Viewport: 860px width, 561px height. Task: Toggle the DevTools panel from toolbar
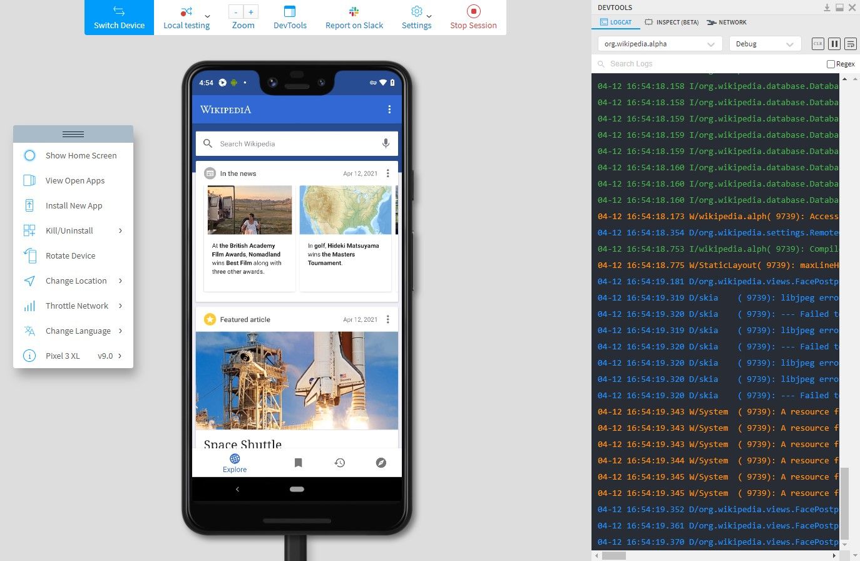tap(290, 18)
